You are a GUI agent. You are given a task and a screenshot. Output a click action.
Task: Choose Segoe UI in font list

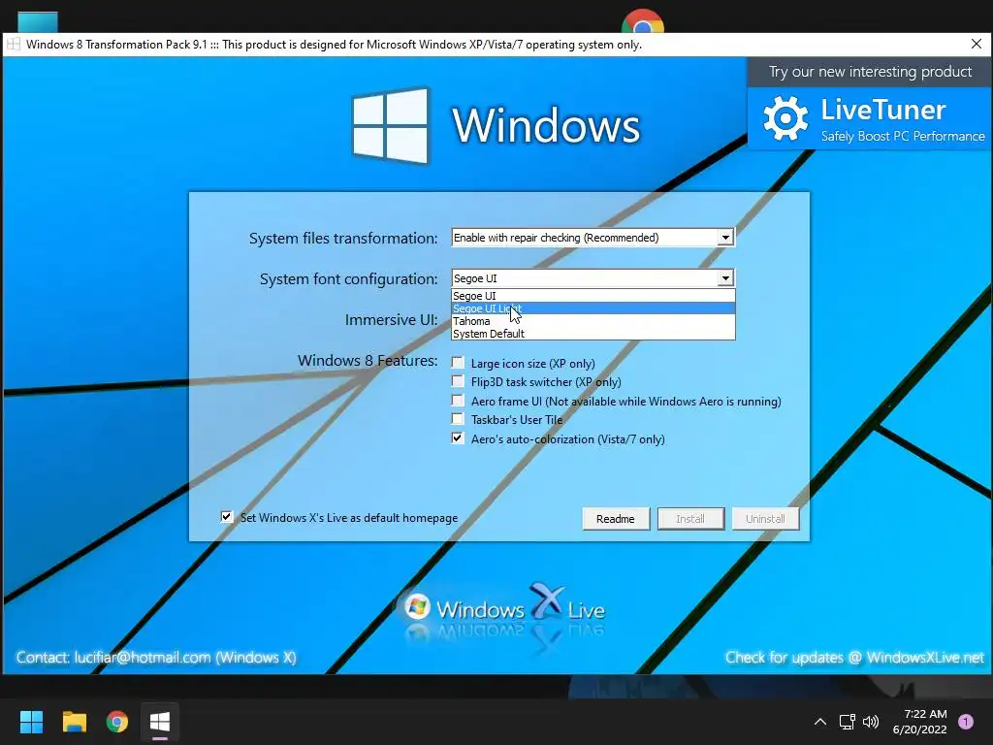click(x=593, y=296)
